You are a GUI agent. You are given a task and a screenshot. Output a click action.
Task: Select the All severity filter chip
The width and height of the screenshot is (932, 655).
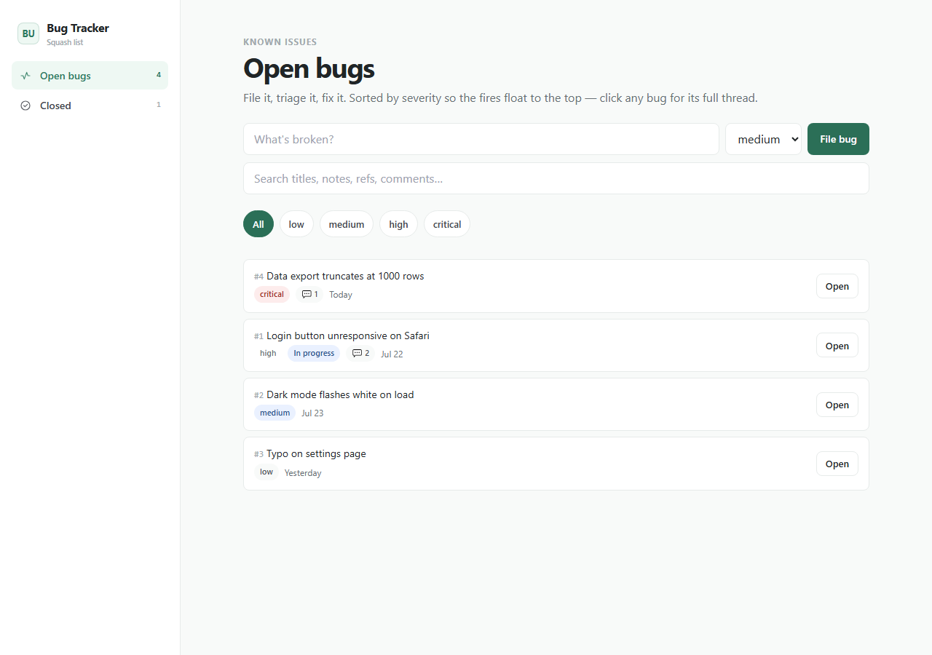258,224
